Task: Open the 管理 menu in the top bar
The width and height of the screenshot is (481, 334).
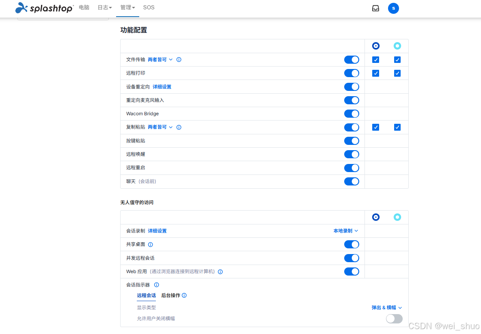Action: click(127, 7)
